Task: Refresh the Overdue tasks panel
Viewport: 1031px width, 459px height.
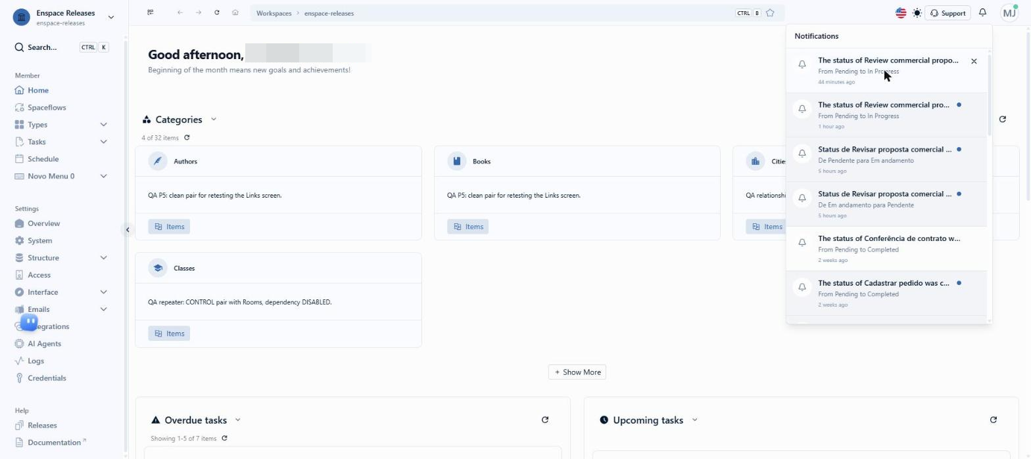Action: 544,420
